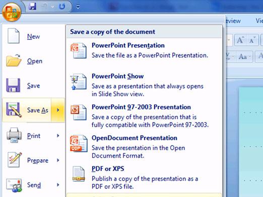Open Customize Quick Access Toolbar dropdown
Image resolution: width=263 pixels, height=197 pixels.
click(78, 7)
